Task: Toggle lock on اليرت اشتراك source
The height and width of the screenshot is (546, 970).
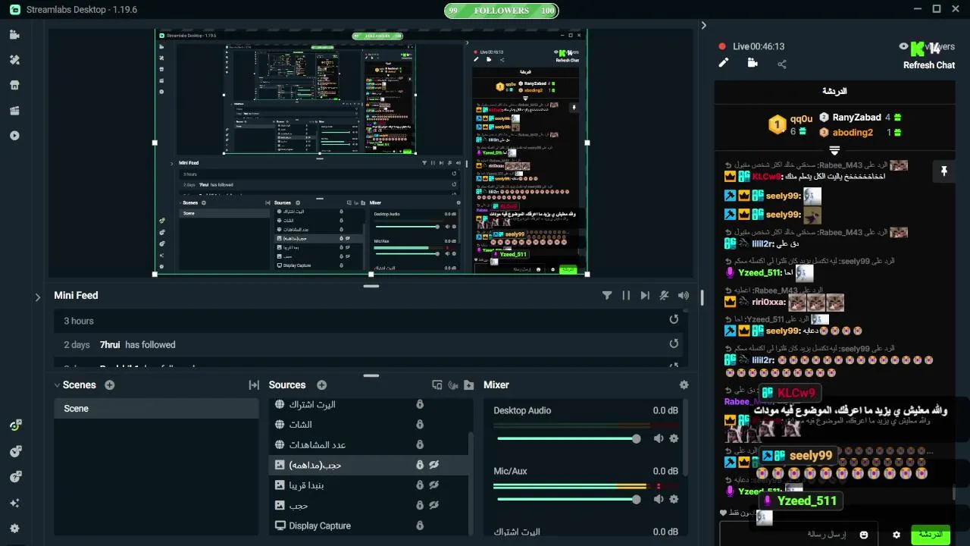Action: (x=420, y=405)
